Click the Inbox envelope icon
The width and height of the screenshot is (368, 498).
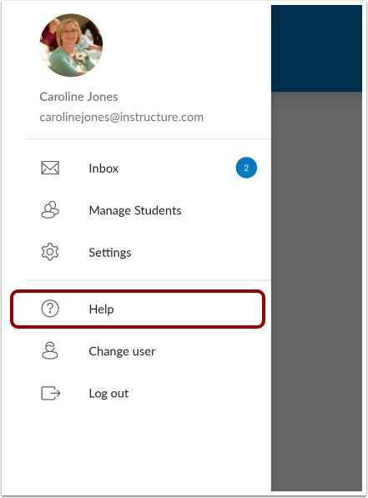[x=50, y=168]
